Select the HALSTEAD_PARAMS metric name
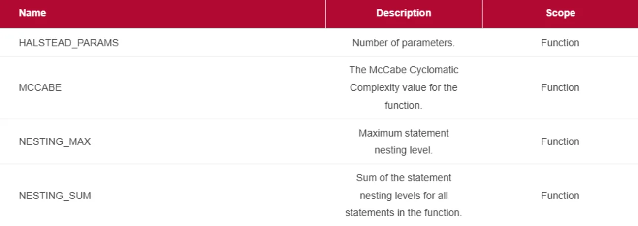The height and width of the screenshot is (226, 638). pos(68,43)
